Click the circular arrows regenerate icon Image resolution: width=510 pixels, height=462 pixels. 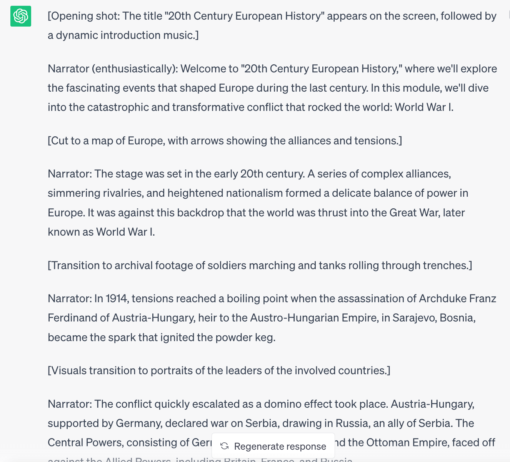225,446
